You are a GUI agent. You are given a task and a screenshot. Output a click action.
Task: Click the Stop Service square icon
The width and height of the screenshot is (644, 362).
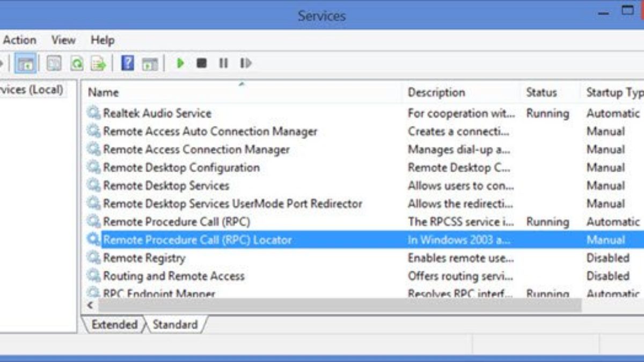click(201, 63)
